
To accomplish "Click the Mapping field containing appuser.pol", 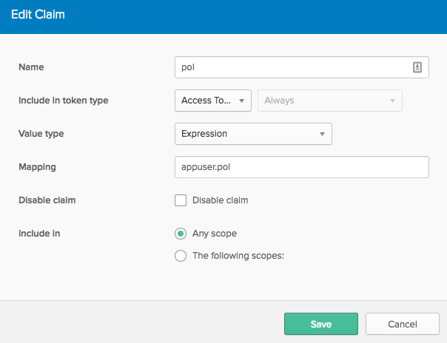I will 302,167.
